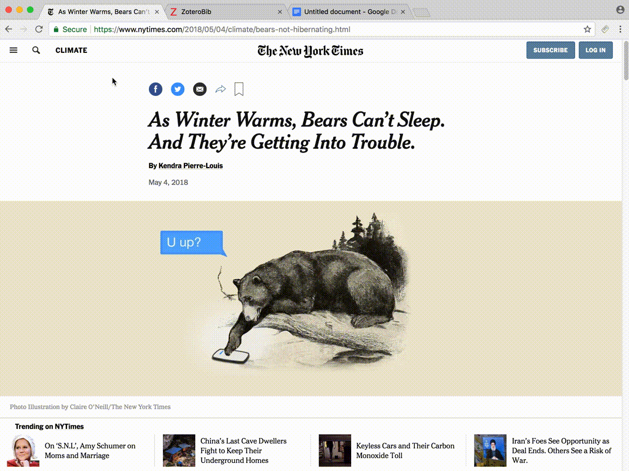Share the article on Facebook

point(155,89)
